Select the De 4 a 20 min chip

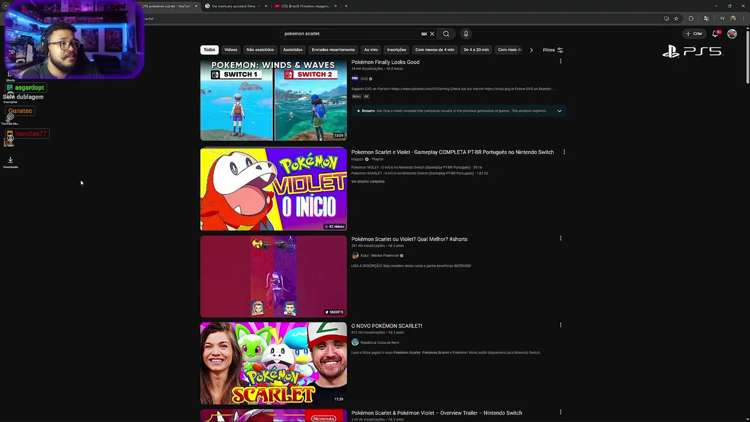pyautogui.click(x=476, y=50)
